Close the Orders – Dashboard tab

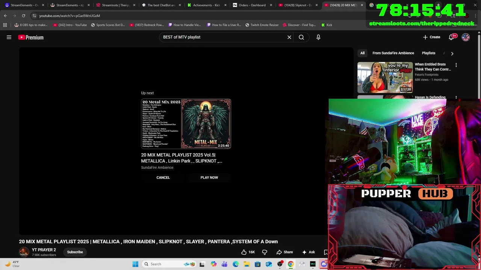pos(271,5)
